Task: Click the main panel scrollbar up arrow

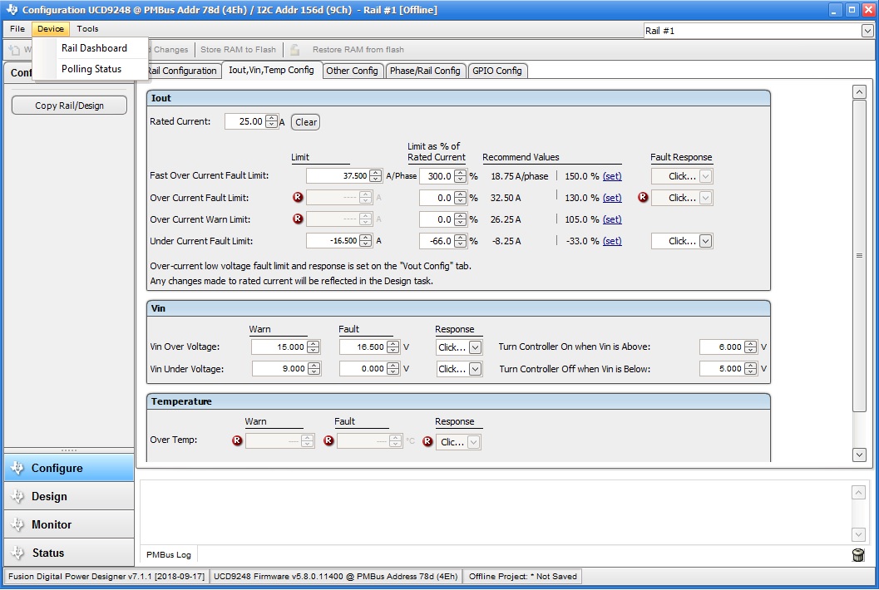Action: point(859,92)
